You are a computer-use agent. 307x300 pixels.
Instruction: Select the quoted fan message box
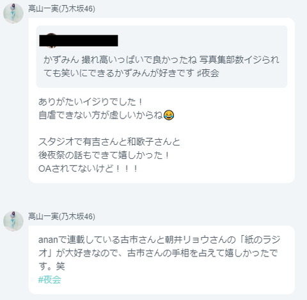click(162, 56)
